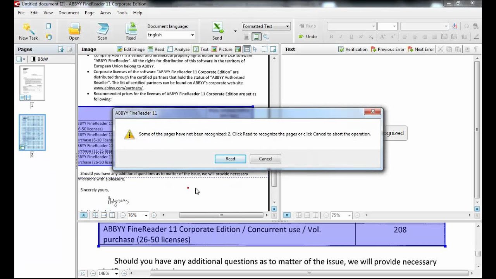Send document to Excel with Send

[x=217, y=31]
